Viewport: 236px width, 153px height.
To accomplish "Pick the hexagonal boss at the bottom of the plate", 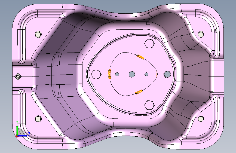I will (149, 105).
